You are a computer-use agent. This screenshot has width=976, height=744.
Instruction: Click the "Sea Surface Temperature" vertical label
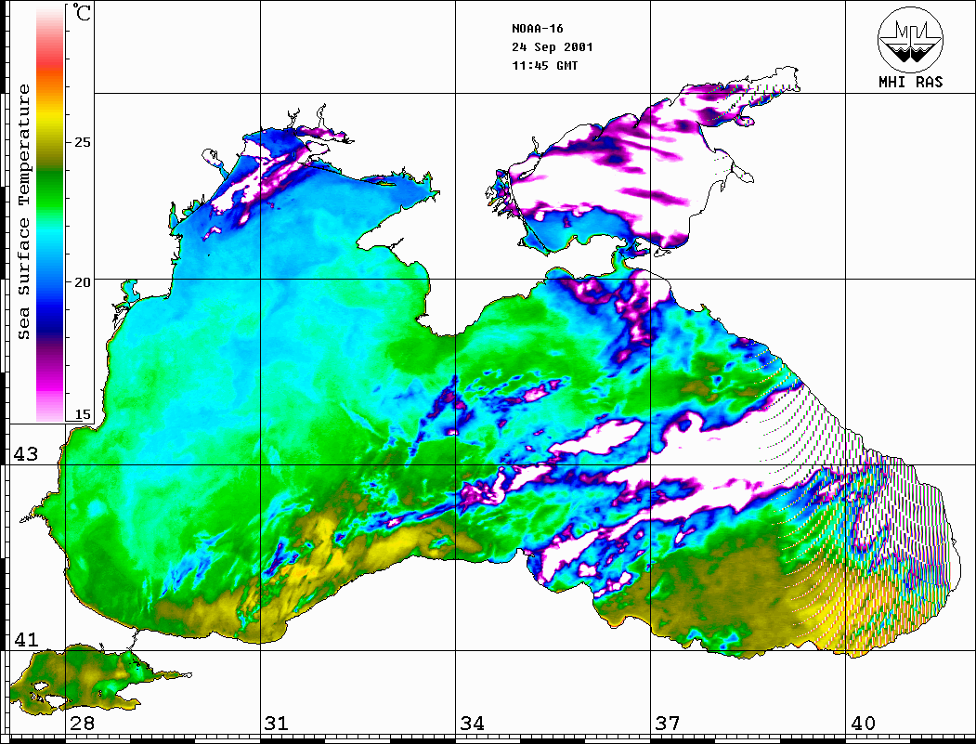point(23,212)
